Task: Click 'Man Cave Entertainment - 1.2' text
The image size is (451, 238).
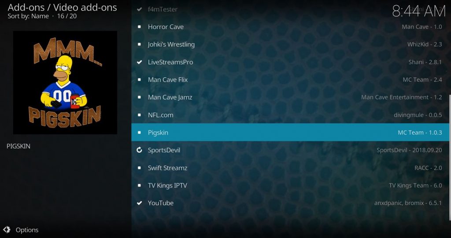Action: click(402, 97)
